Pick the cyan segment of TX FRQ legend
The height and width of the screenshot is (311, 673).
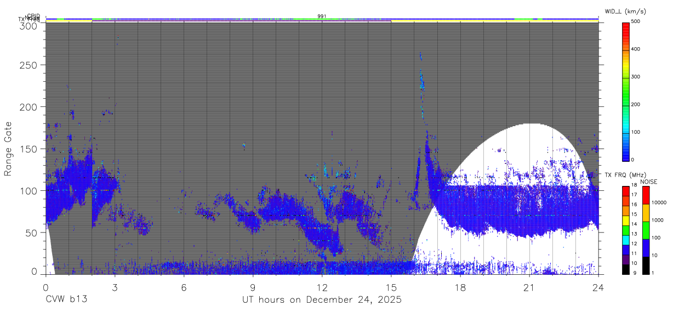point(626,241)
